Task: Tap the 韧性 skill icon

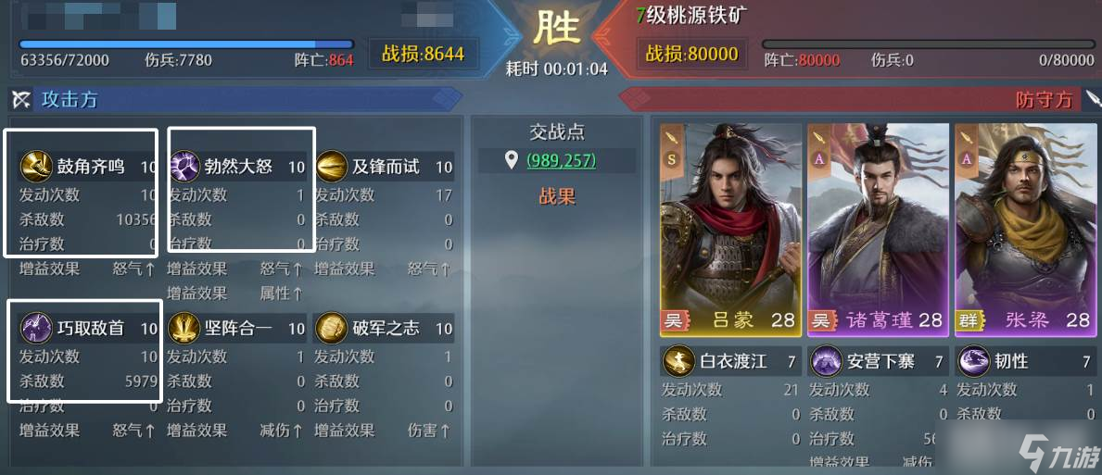Action: click(974, 361)
